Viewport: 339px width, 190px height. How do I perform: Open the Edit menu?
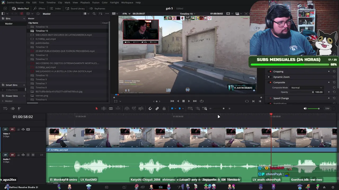34,2
